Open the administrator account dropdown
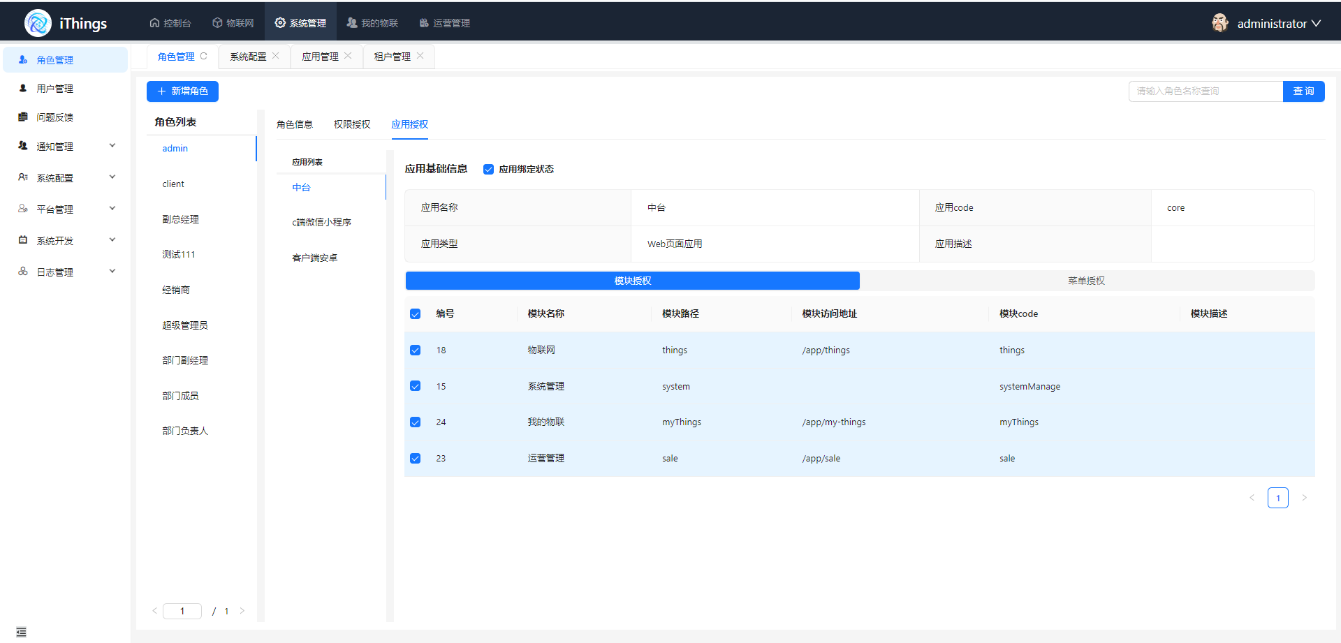Screen dimensions: 1341x643 click(x=1278, y=24)
